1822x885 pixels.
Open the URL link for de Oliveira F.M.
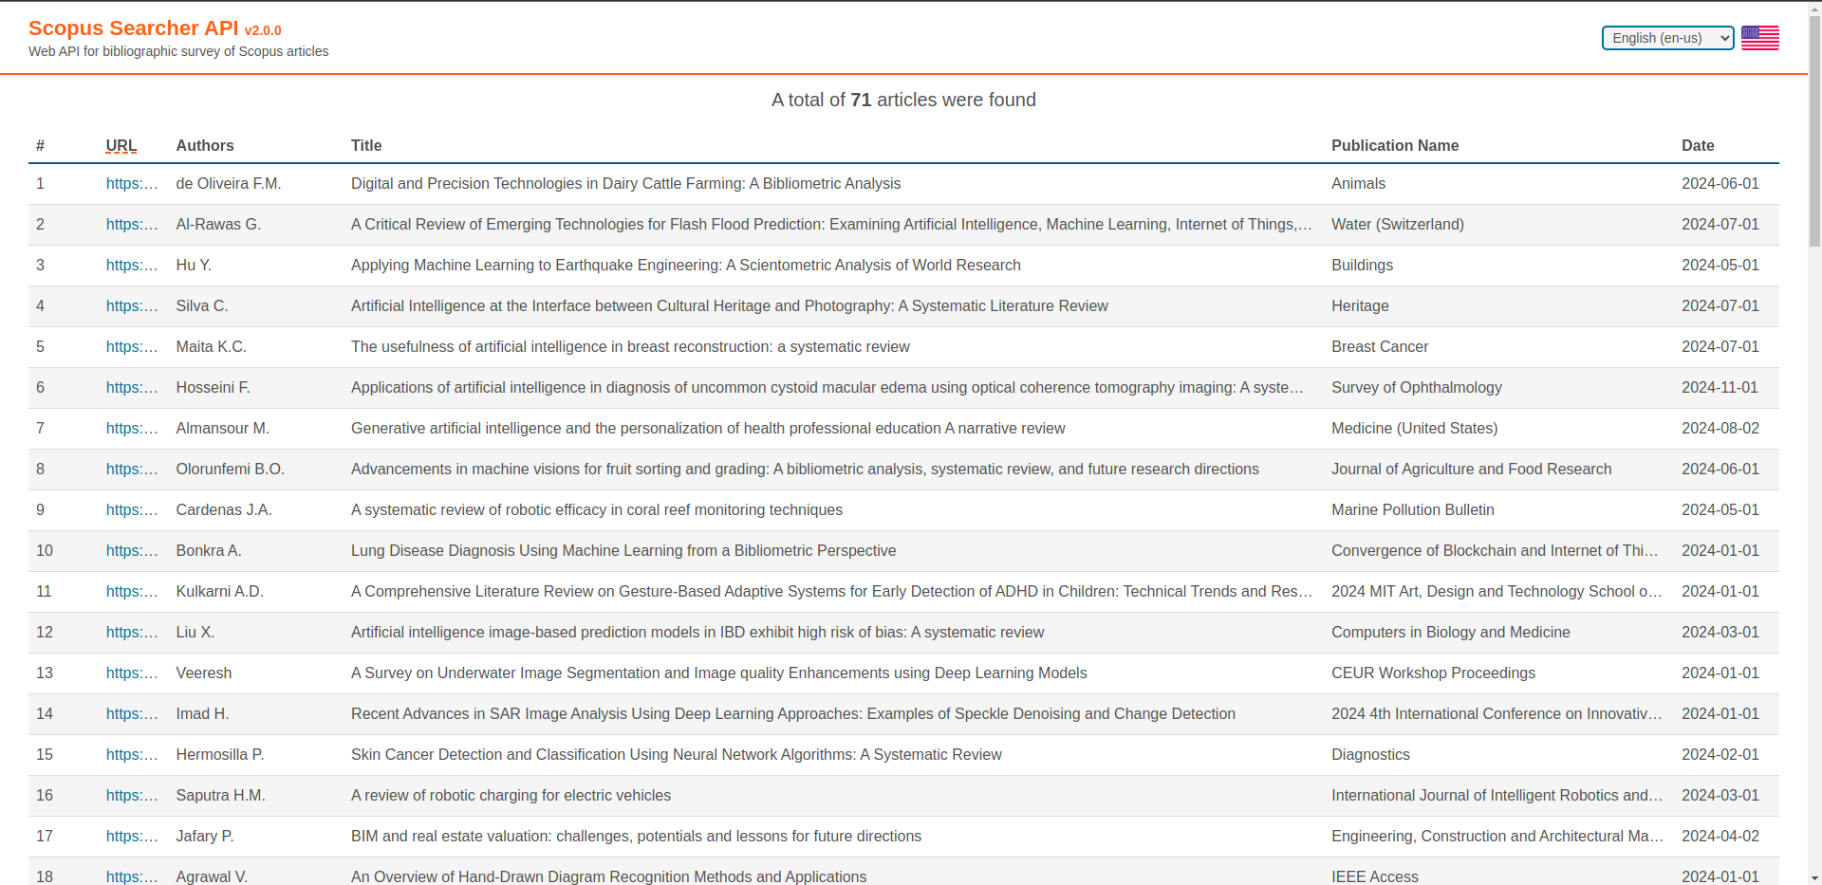tap(132, 183)
